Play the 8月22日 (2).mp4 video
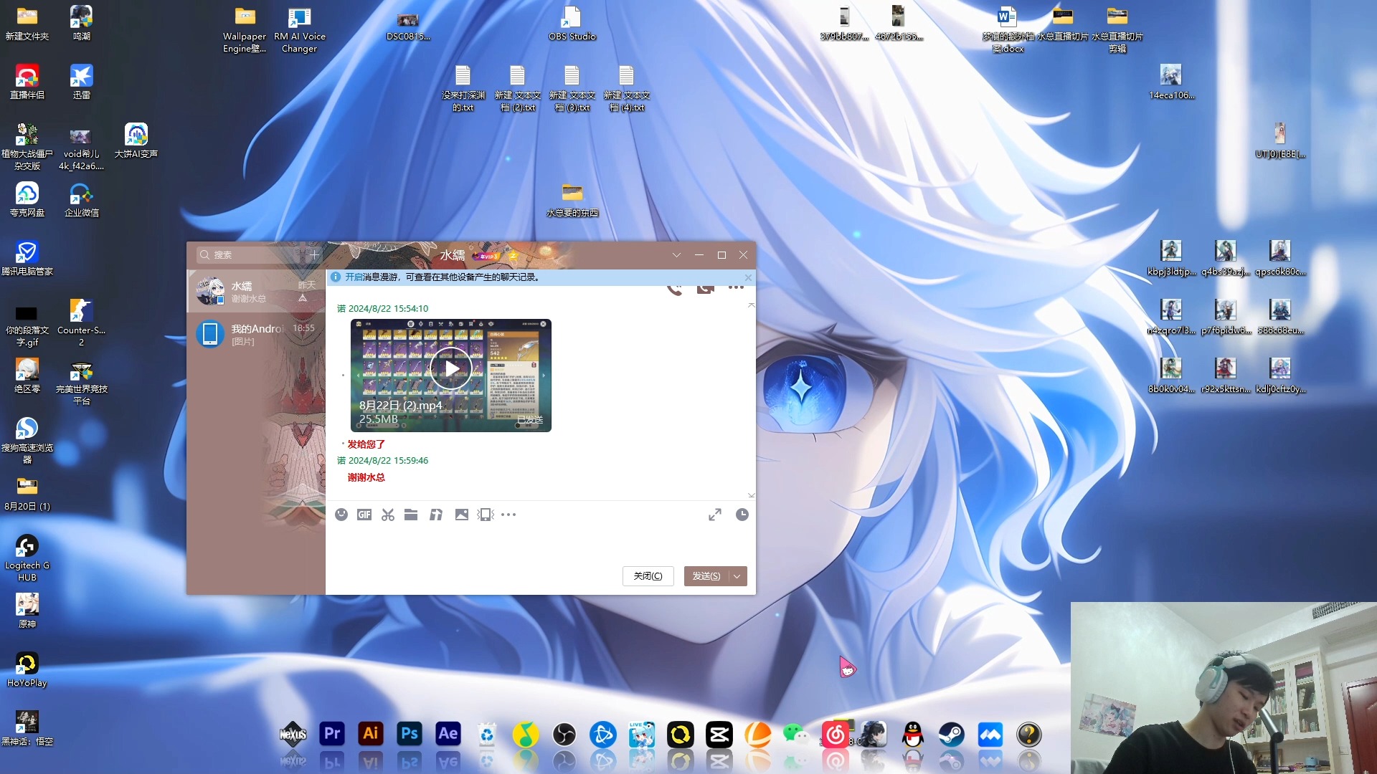 (x=450, y=368)
